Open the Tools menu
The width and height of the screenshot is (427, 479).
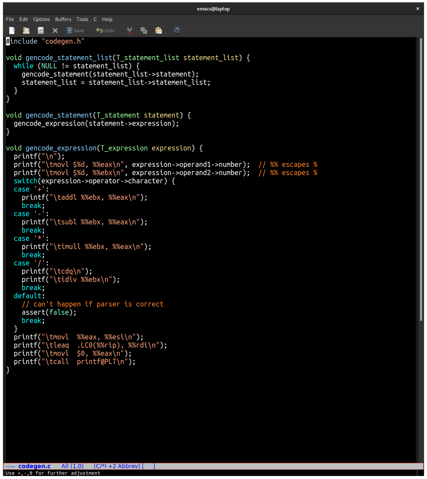point(82,19)
